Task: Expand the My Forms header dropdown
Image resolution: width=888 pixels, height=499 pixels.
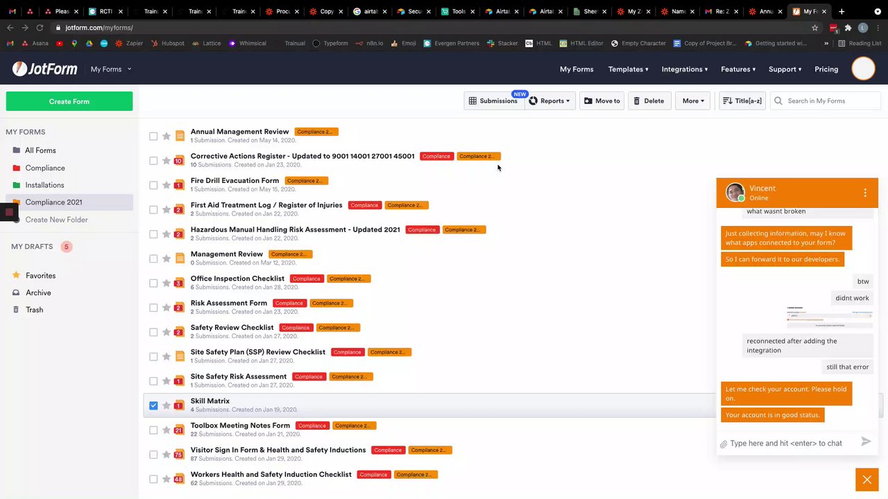Action: pos(111,69)
